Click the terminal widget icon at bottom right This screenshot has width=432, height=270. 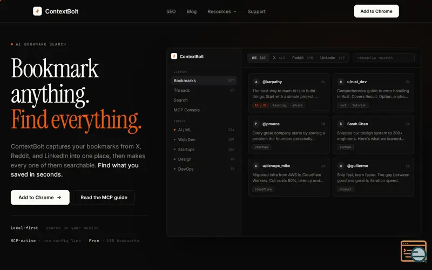(x=413, y=251)
